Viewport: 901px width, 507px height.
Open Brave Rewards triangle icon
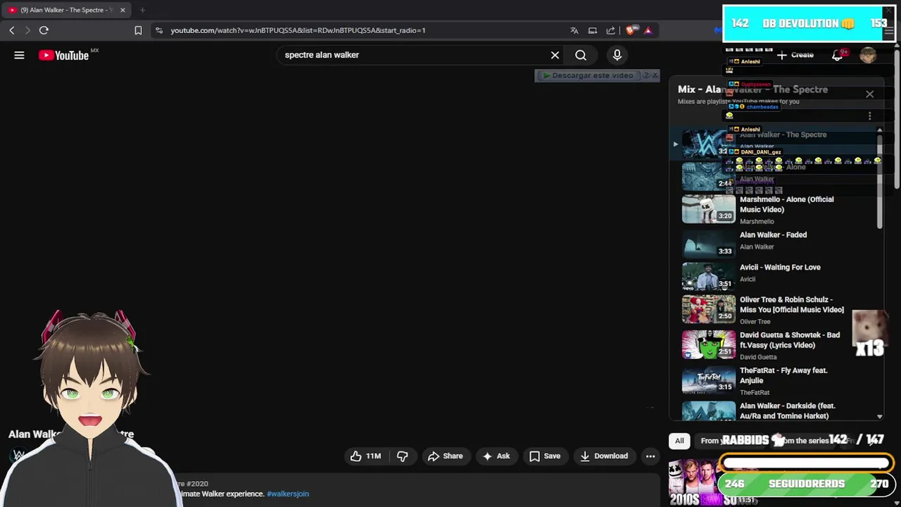648,30
